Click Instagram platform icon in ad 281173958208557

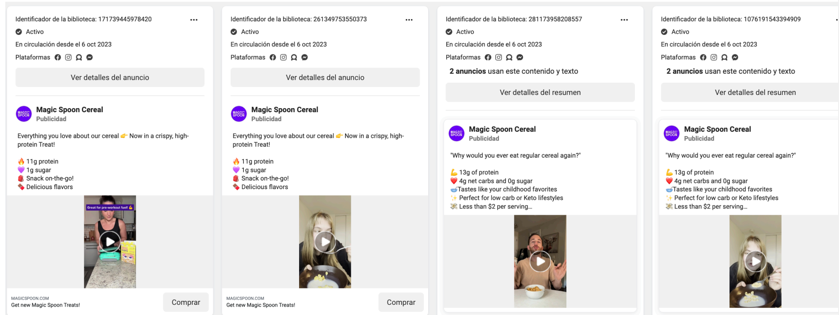coord(499,57)
